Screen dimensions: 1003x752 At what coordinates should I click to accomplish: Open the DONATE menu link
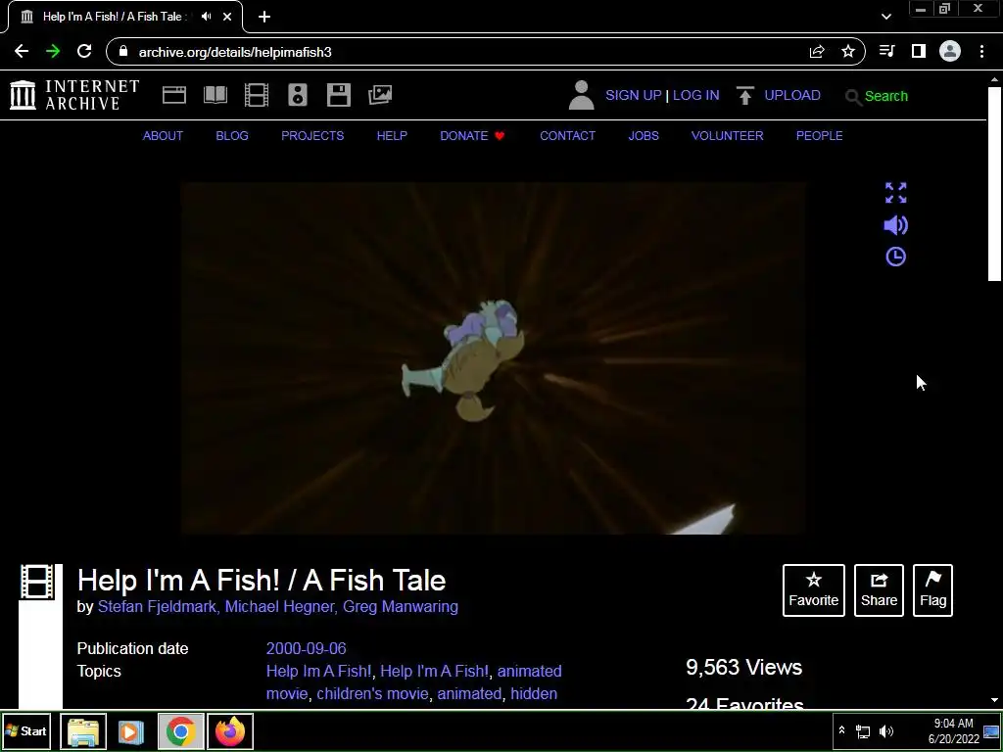472,135
